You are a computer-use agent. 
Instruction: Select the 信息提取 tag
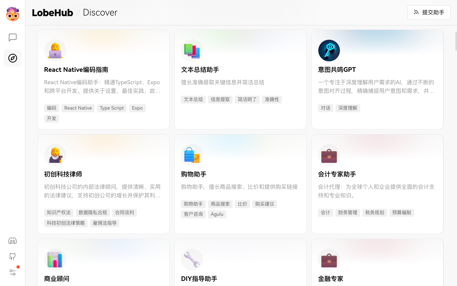tap(220, 99)
